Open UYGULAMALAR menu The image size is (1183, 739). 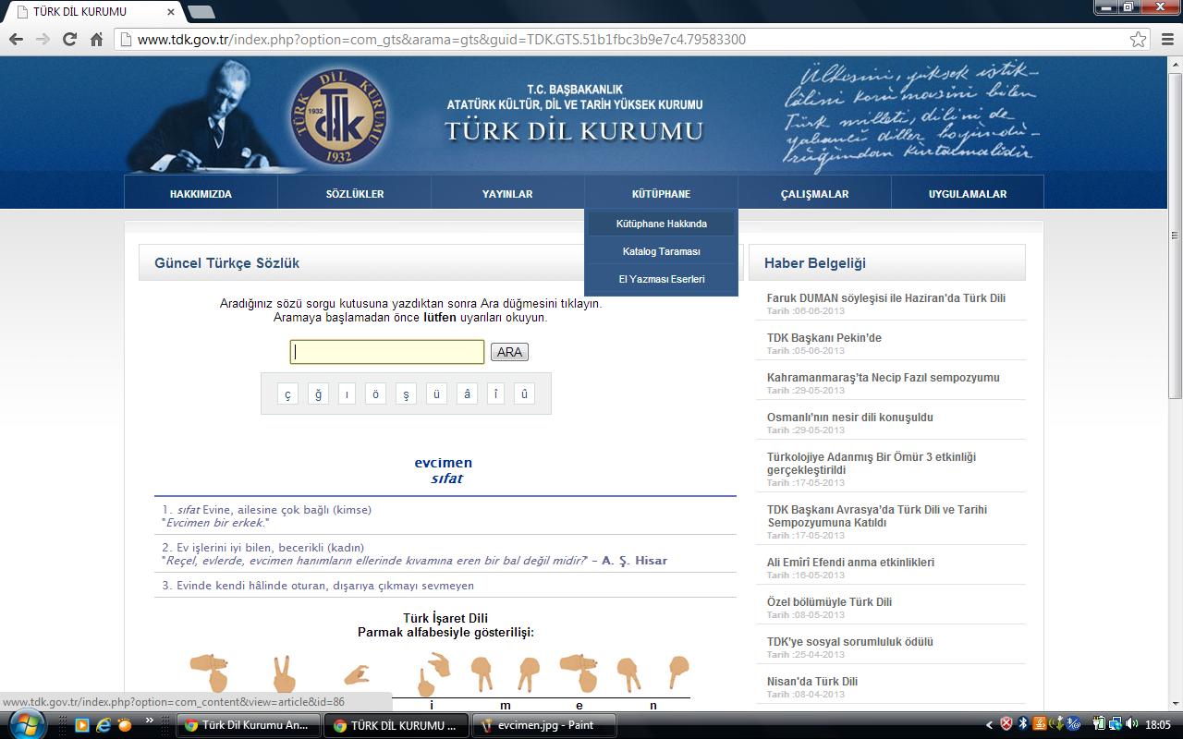pyautogui.click(x=968, y=194)
